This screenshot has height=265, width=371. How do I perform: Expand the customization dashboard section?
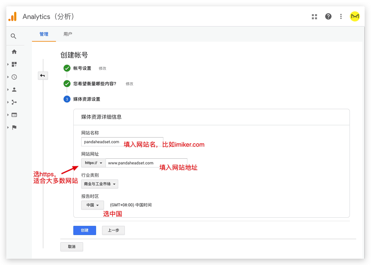click(x=14, y=65)
